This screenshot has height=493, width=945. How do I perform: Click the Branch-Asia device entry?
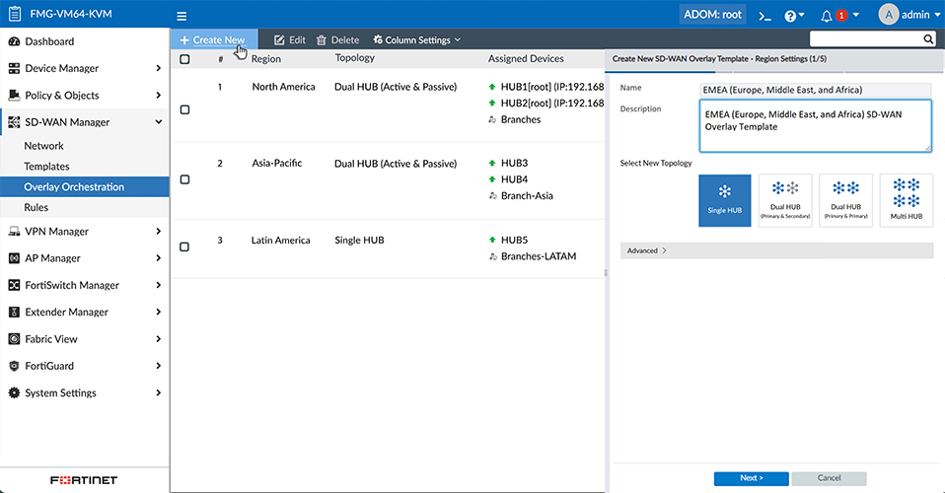[x=527, y=196]
